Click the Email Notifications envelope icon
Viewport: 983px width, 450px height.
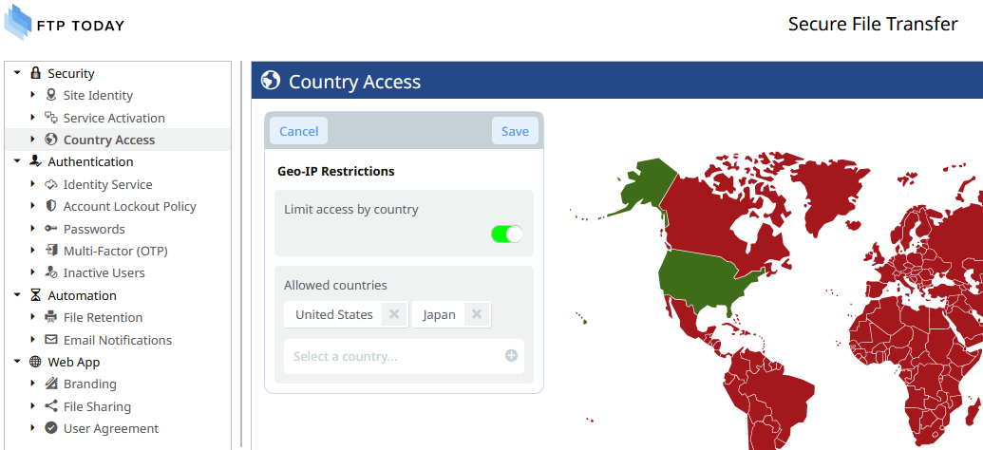click(51, 340)
